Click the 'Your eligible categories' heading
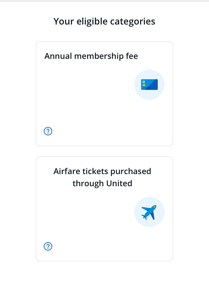 coord(104,21)
